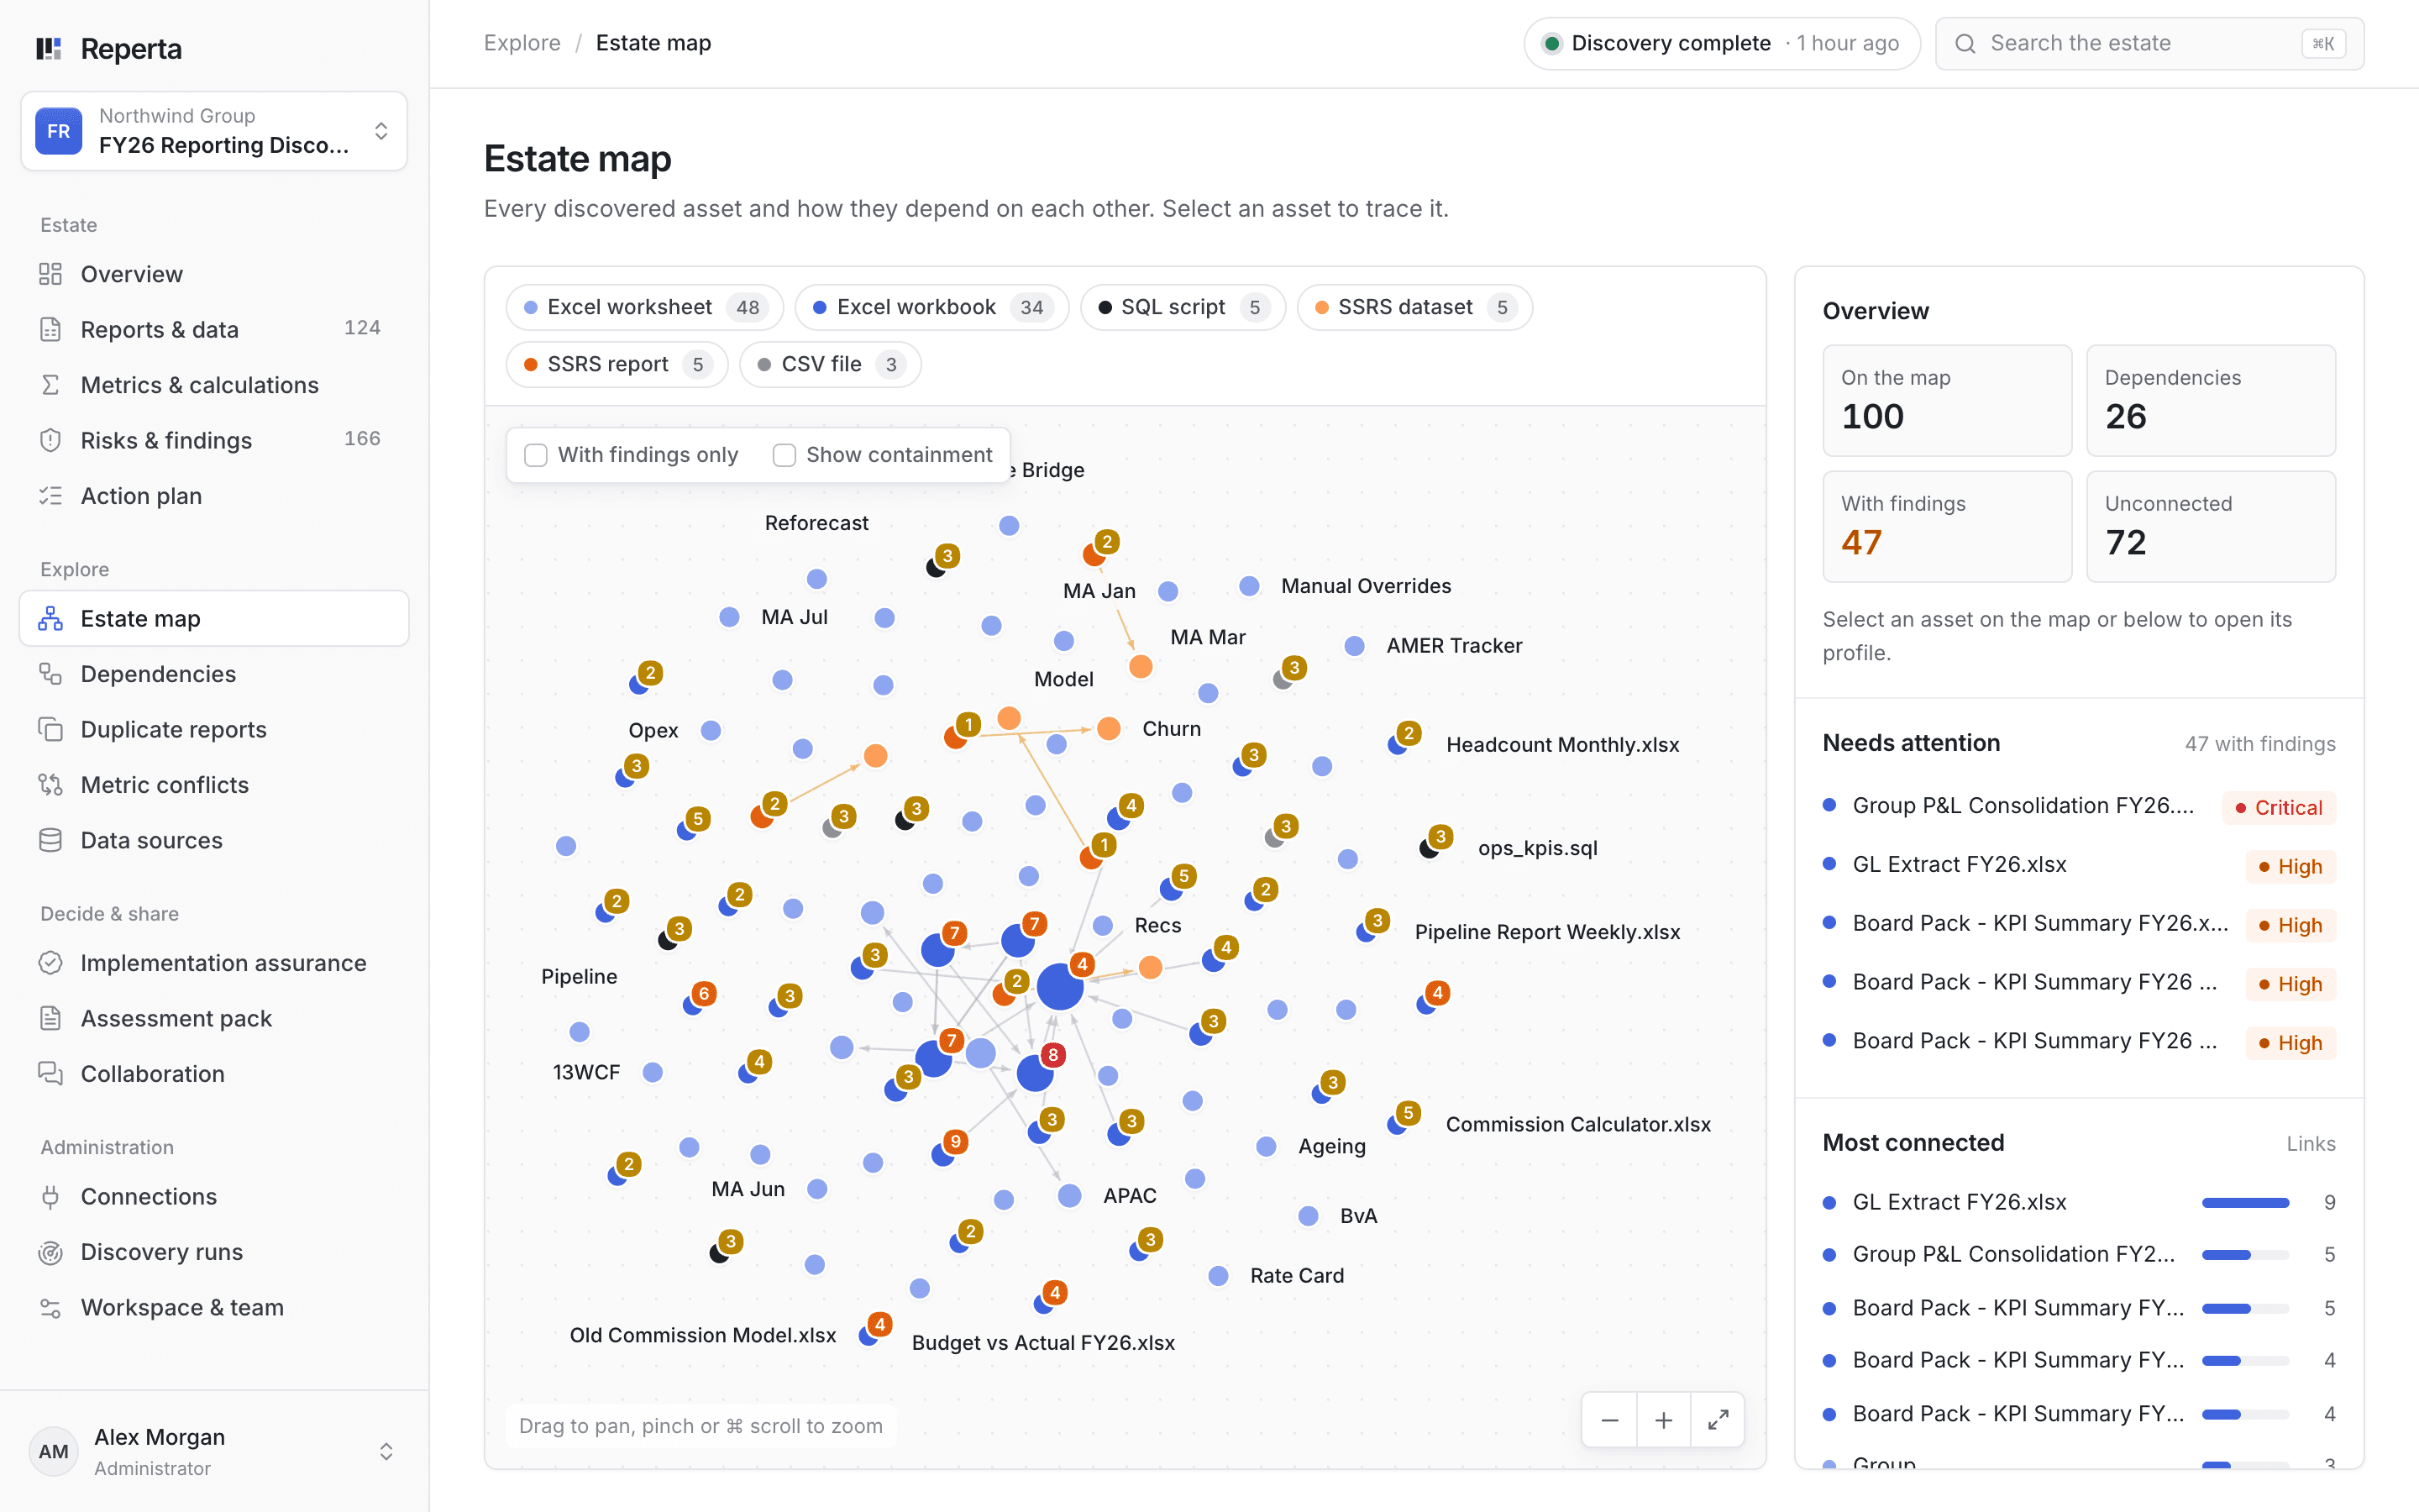
Task: Toggle the Excel workbook filter chip
Action: (x=931, y=307)
